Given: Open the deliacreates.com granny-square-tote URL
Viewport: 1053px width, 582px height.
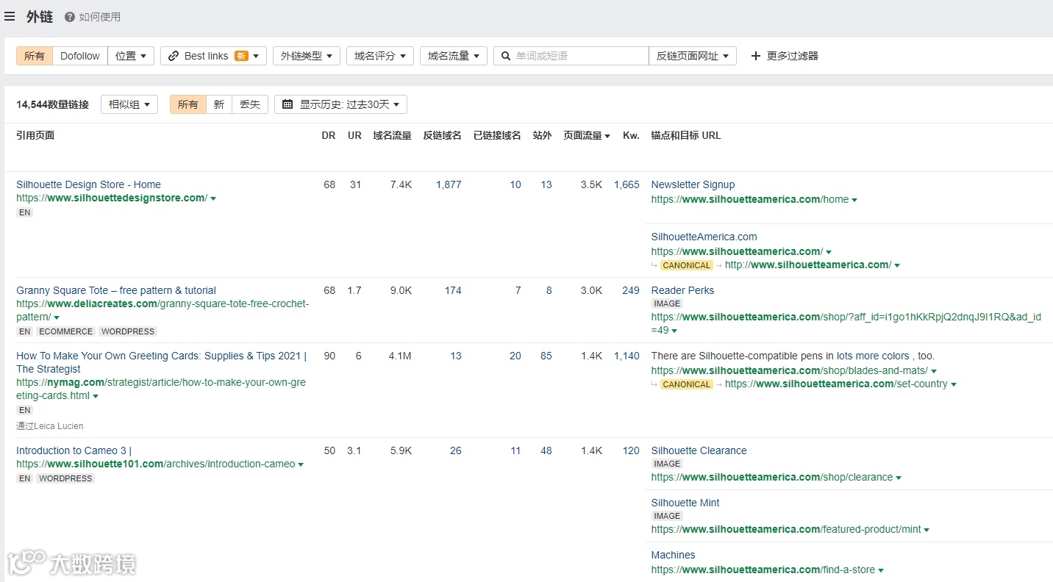Looking at the screenshot, I should (163, 310).
